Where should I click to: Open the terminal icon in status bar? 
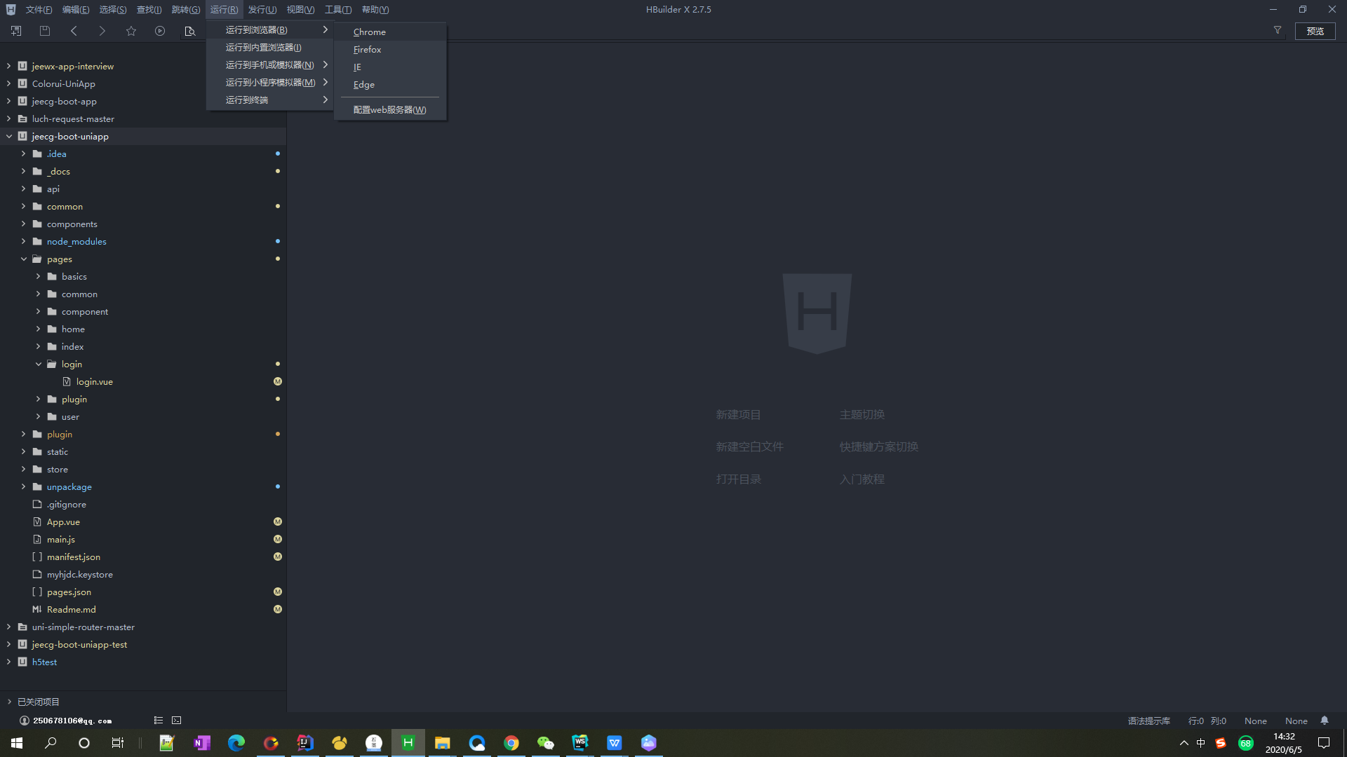point(177,721)
